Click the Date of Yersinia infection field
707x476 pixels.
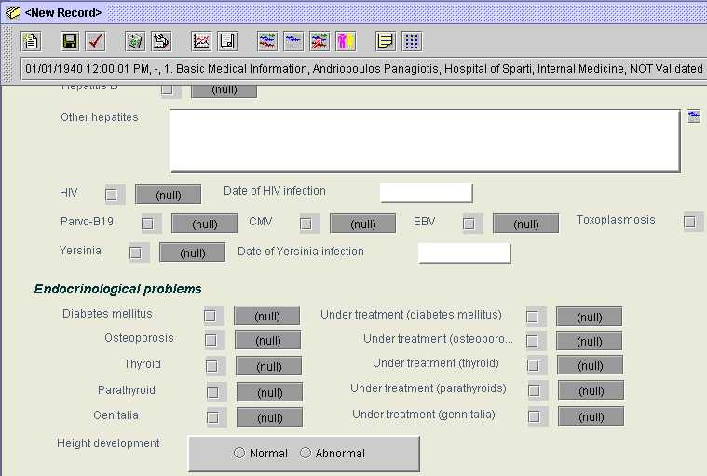click(464, 253)
